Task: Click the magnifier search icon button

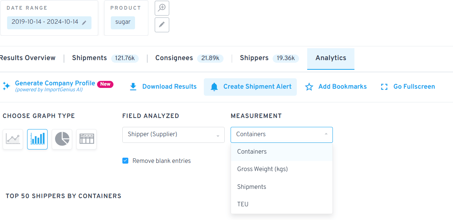Action: (162, 8)
